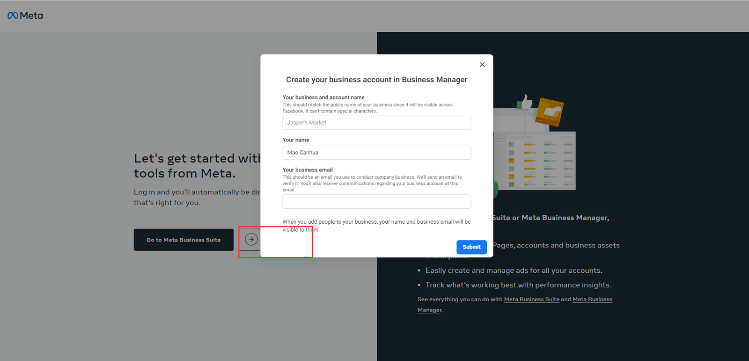Close the Create business account dialog
Screen dimensions: 749x361
point(482,64)
